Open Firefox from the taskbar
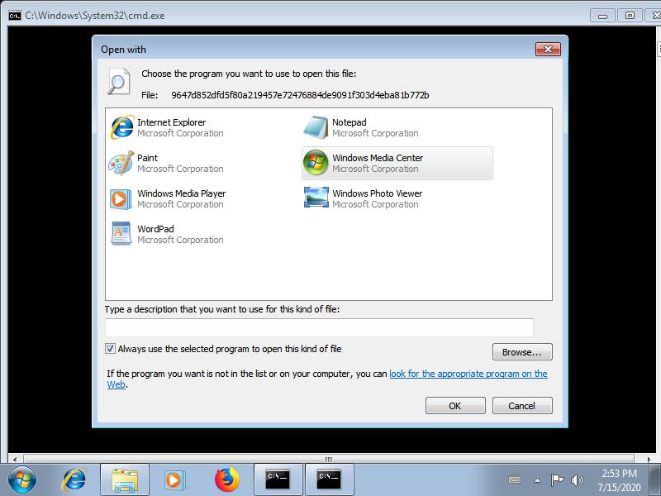The image size is (661, 496). pos(226,480)
